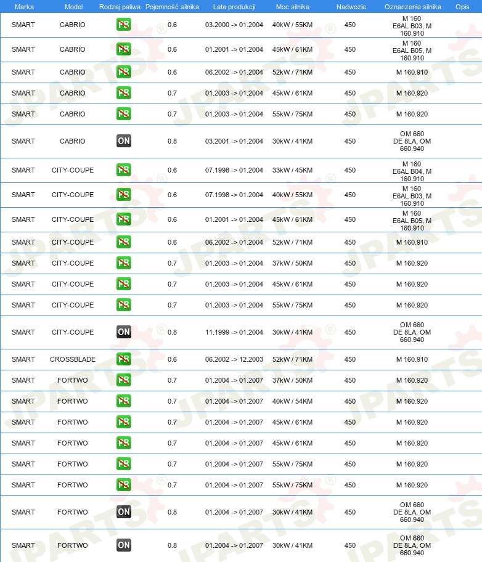The width and height of the screenshot is (482, 562).
Task: Click petrol icon in Crossblade row
Action: 124,359
